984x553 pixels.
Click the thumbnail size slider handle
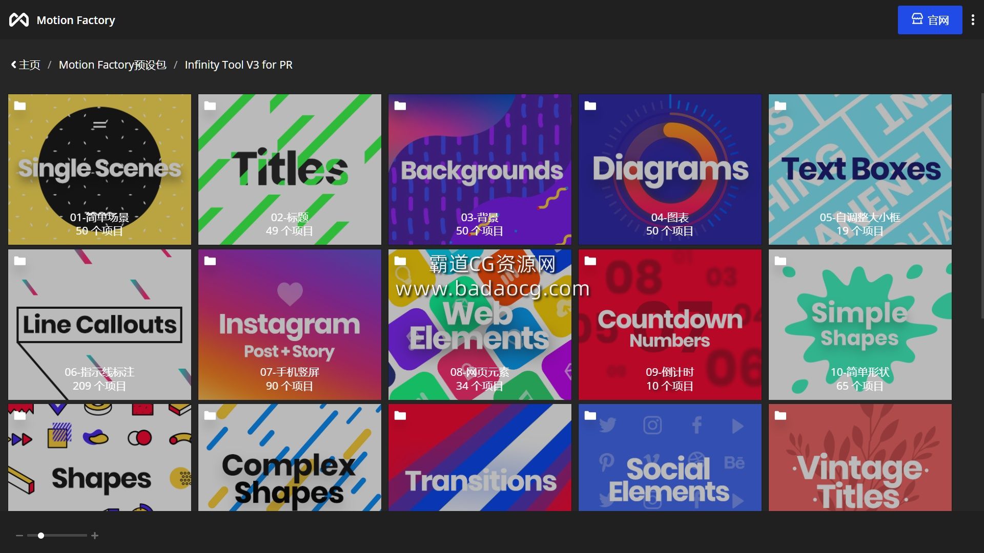(41, 536)
